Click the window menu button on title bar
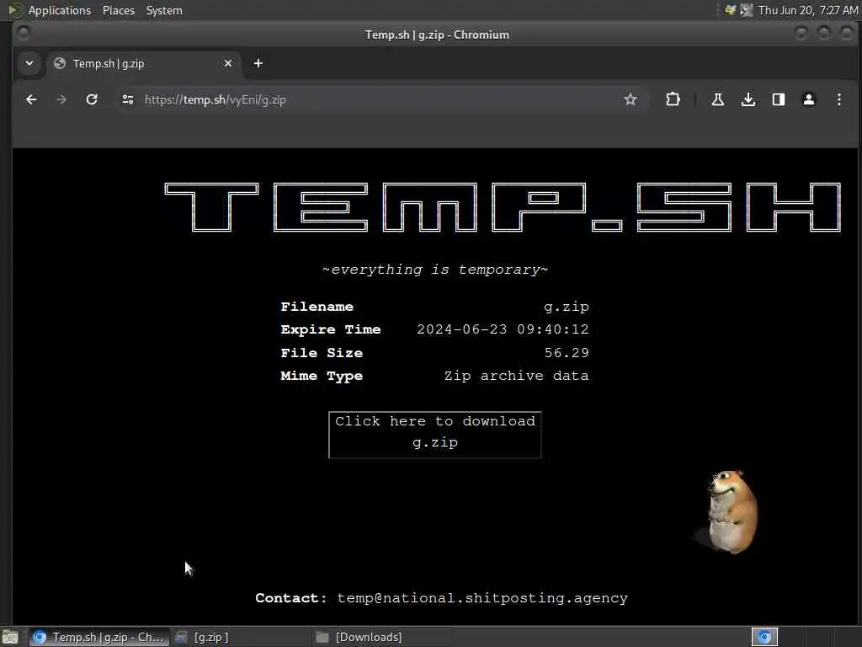This screenshot has height=647, width=862. (23, 34)
